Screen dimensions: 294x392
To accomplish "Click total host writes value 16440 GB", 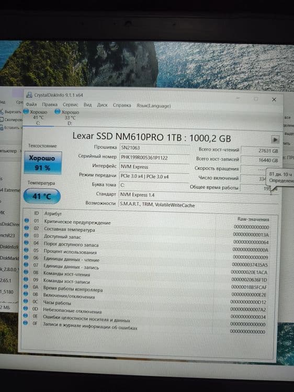I will [x=260, y=160].
